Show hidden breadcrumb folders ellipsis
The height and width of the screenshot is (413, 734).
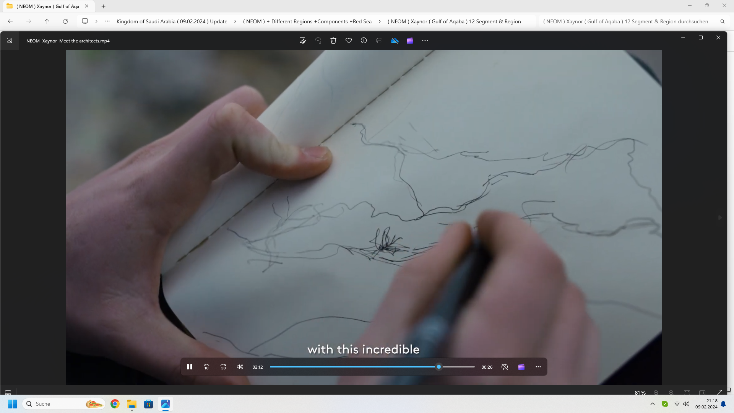point(107,21)
